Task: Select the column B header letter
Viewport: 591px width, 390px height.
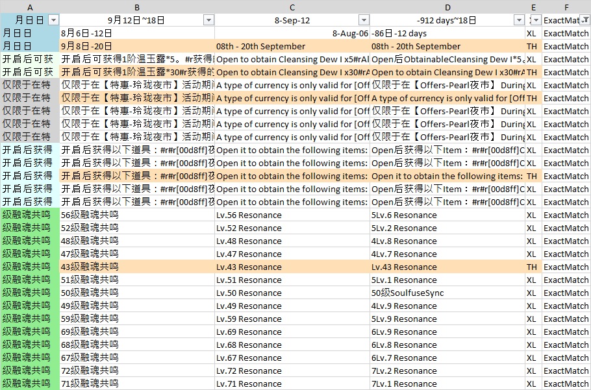Action: point(137,6)
